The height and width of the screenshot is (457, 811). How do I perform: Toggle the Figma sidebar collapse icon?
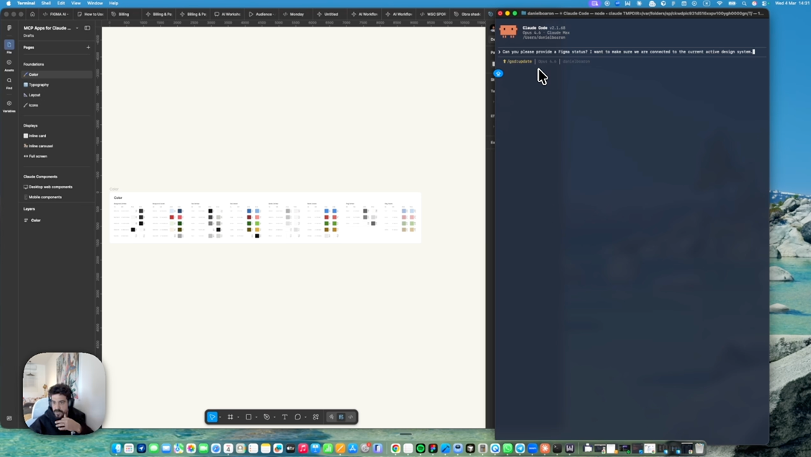pyautogui.click(x=87, y=28)
